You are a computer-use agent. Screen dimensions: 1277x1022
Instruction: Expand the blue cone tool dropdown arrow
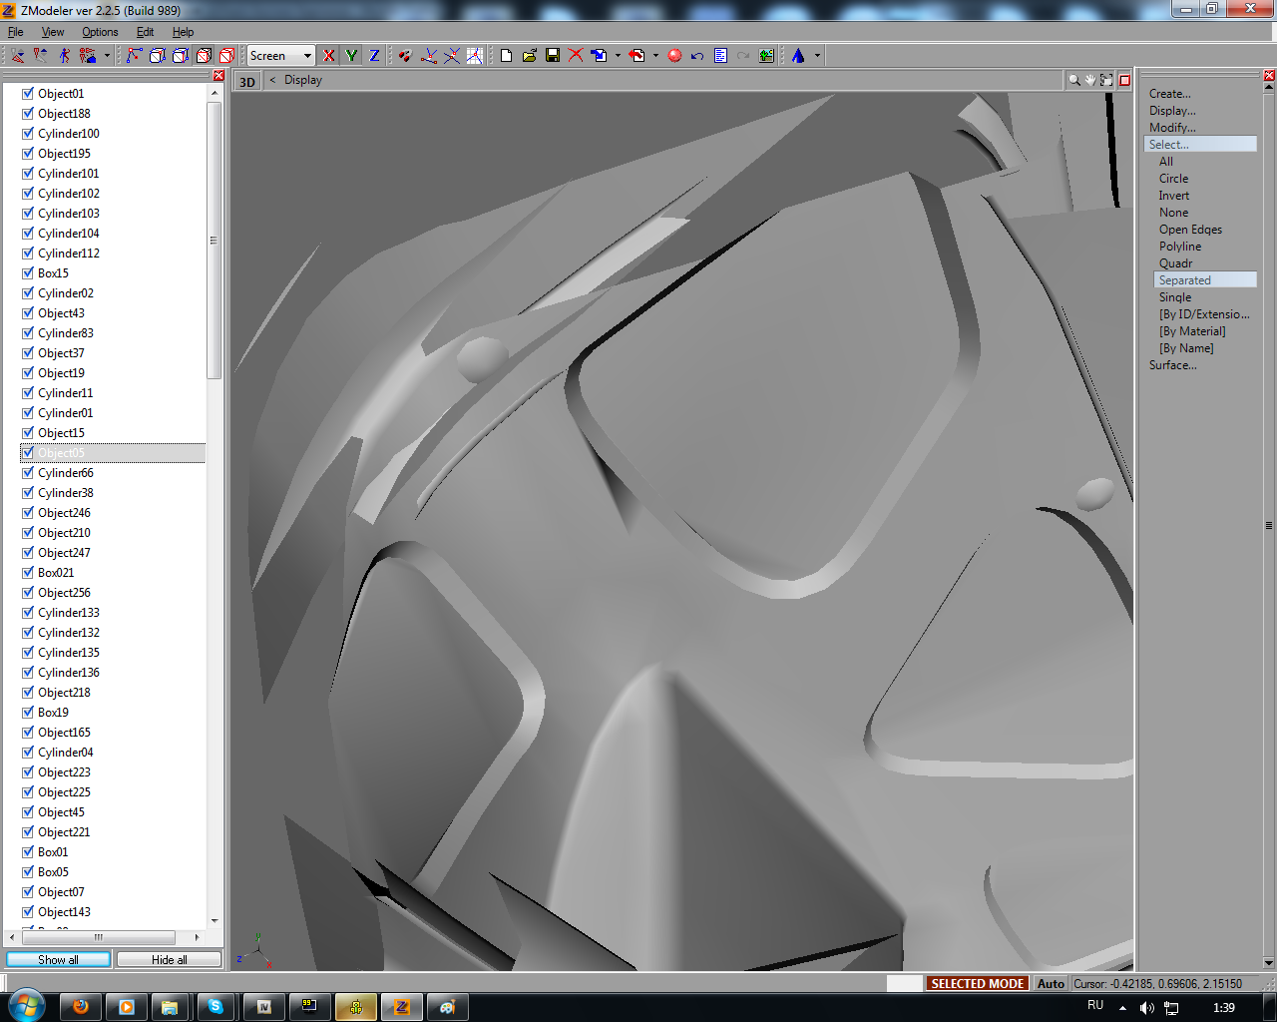tap(817, 56)
